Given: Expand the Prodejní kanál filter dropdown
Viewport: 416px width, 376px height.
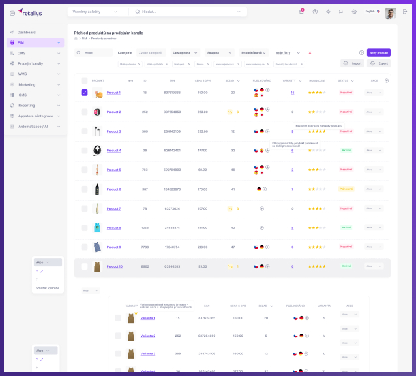Looking at the screenshot, I should pyautogui.click(x=255, y=52).
